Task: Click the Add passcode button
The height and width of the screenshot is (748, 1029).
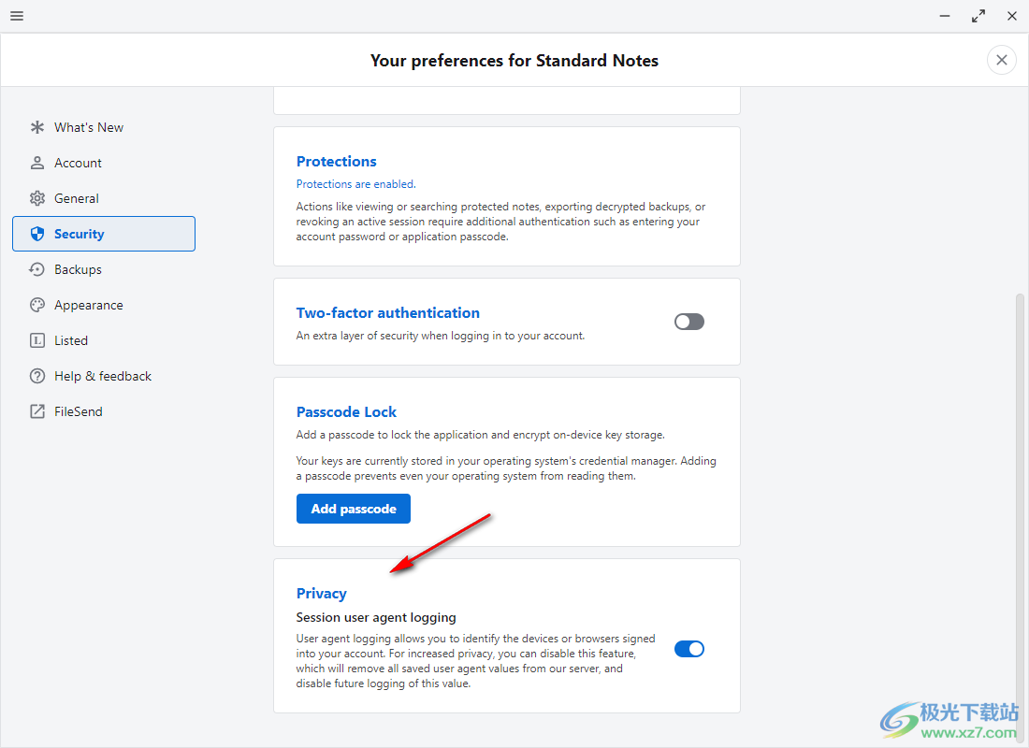Action: pyautogui.click(x=353, y=509)
